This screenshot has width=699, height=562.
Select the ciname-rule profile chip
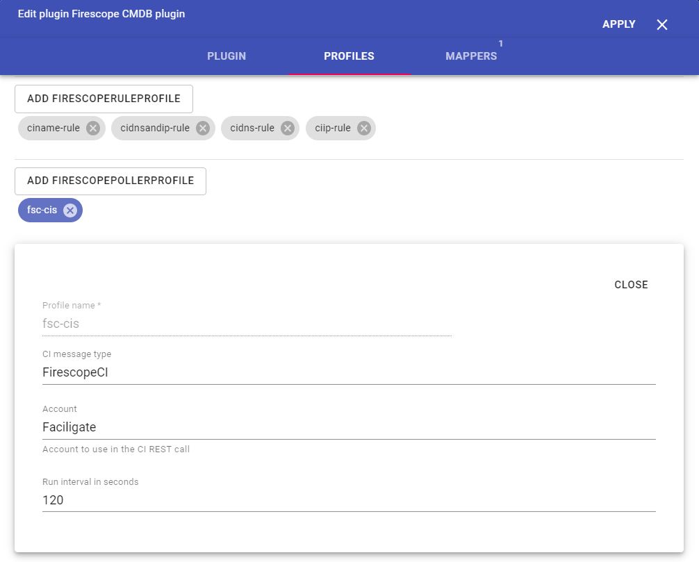point(54,129)
